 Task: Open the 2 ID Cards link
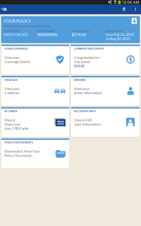pyautogui.click(x=21, y=128)
